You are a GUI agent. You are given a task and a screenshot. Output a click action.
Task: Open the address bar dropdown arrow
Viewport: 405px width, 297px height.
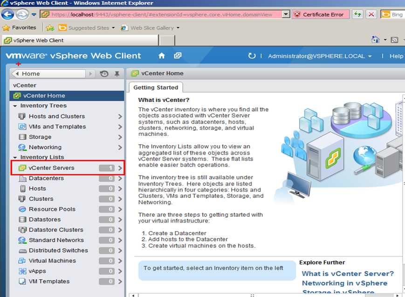(286, 14)
